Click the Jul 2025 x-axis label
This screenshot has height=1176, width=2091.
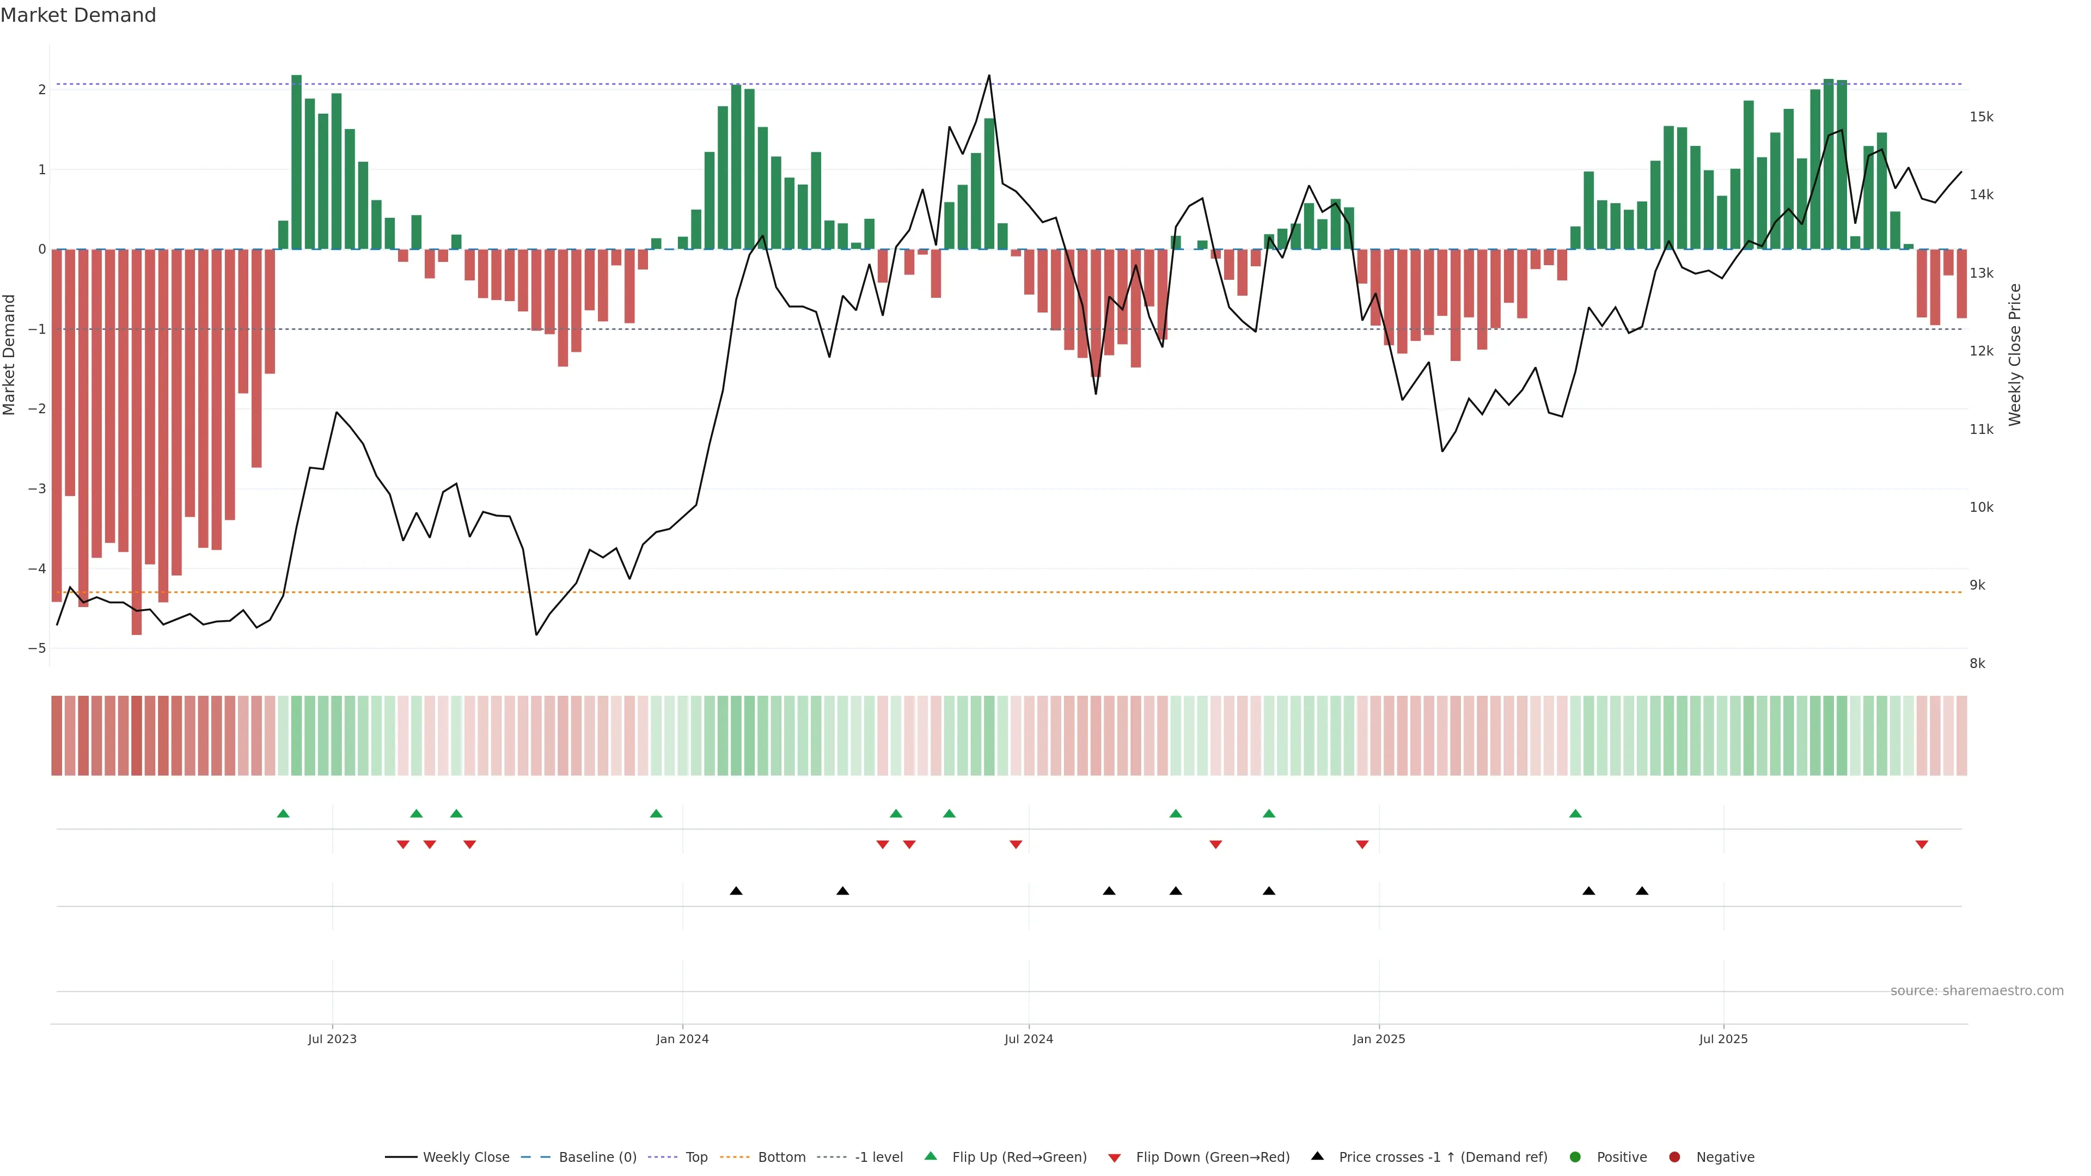pos(1722,1039)
